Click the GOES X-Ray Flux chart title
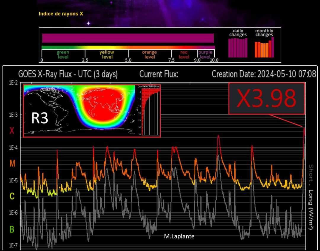Viewport: 320px width, 251px height. [x=68, y=74]
